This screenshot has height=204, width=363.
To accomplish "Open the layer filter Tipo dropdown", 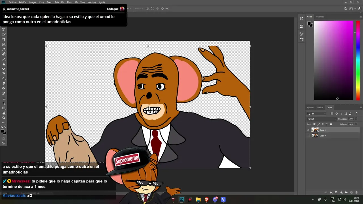I will click(317, 114).
